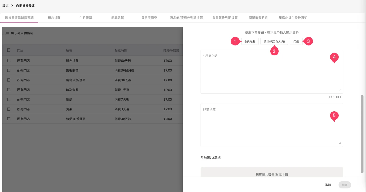
Task: Click the 門店 column header in table
Action: pyautogui.click(x=20, y=50)
